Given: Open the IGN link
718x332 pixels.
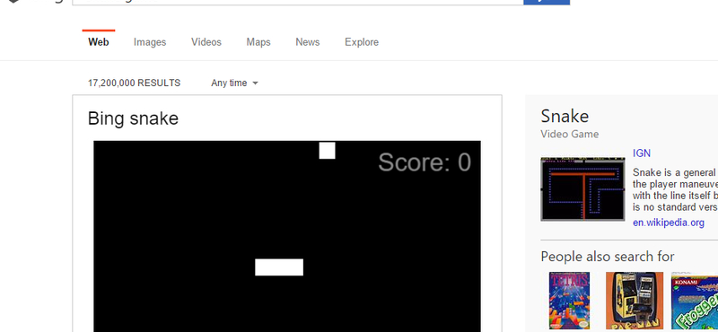Looking at the screenshot, I should point(642,153).
